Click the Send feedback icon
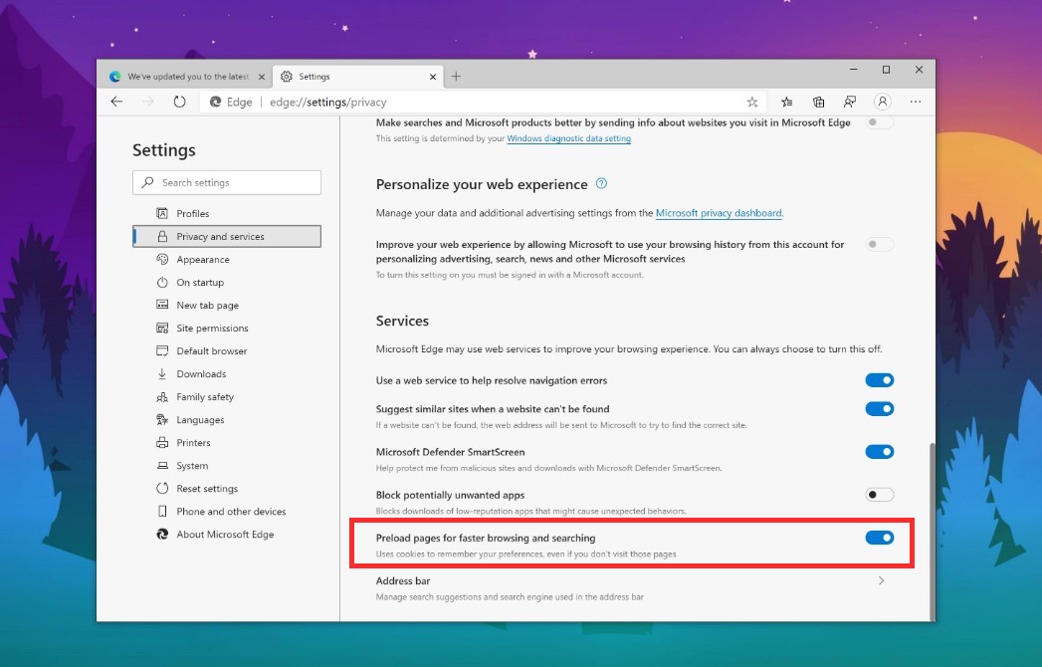This screenshot has height=667, width=1042. [850, 102]
